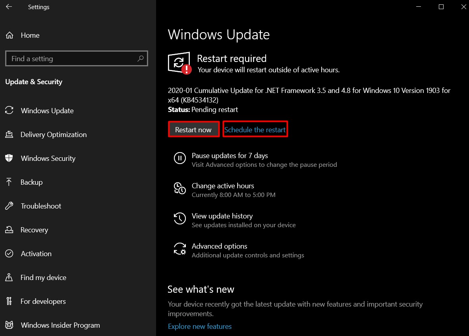Click the Schedule the restart link
Viewport: 469px width, 336px height.
255,129
